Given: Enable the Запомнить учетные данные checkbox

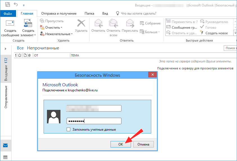Looking at the screenshot, I should point(68,130).
